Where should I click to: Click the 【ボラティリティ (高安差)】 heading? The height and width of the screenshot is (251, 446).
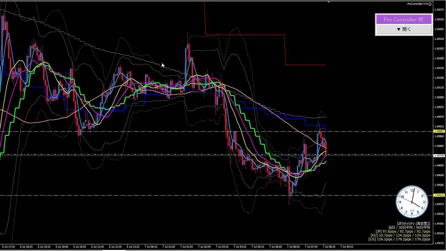click(x=413, y=224)
